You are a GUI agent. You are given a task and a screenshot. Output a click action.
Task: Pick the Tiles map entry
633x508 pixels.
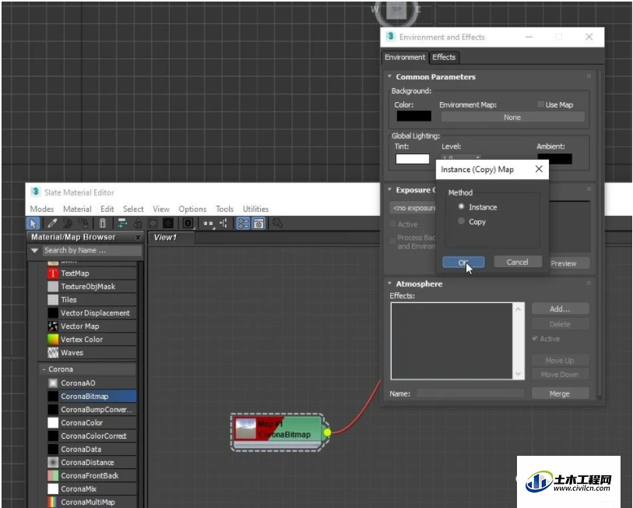[92, 300]
